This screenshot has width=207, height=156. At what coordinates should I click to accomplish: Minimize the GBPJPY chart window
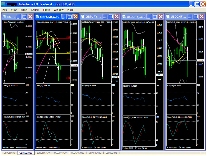pyautogui.click(x=105, y=17)
